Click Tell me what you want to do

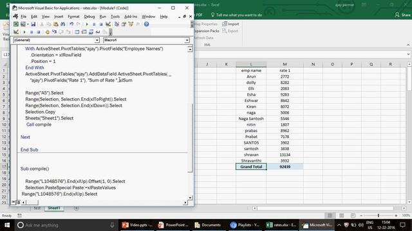[x=236, y=15]
